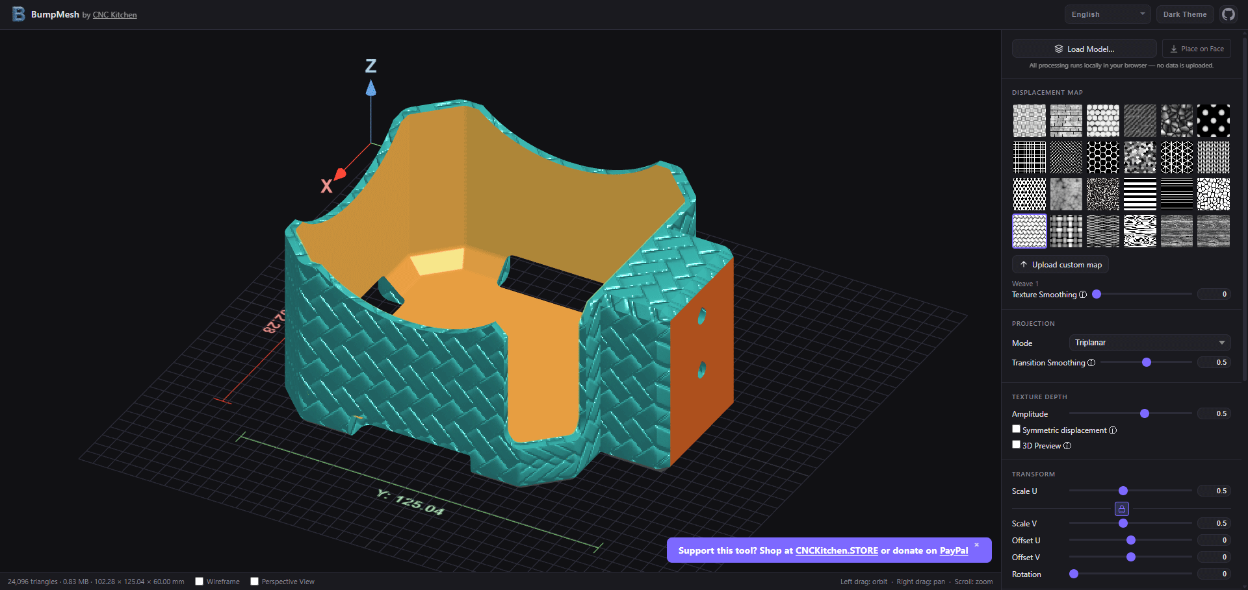Open the English language dropdown
Image resolution: width=1248 pixels, height=590 pixels.
(x=1107, y=14)
